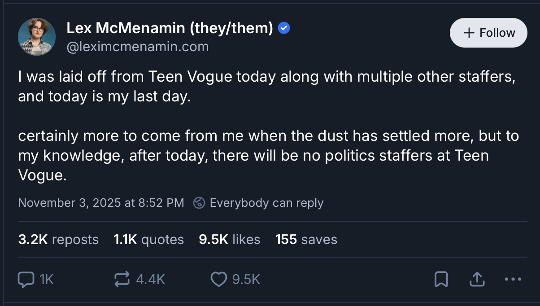Like the post with the heart icon

tap(218, 280)
